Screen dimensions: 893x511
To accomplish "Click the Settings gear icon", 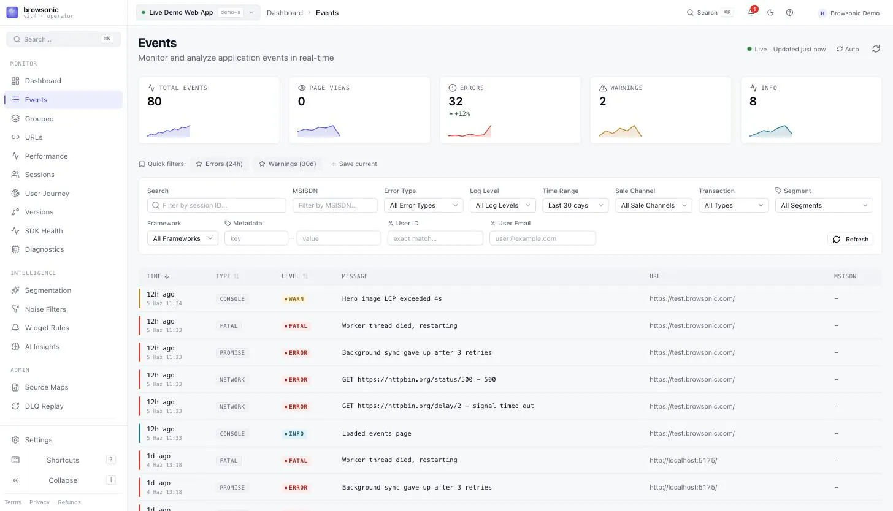I will pyautogui.click(x=15, y=440).
